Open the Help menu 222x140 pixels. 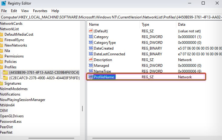tap(55, 11)
